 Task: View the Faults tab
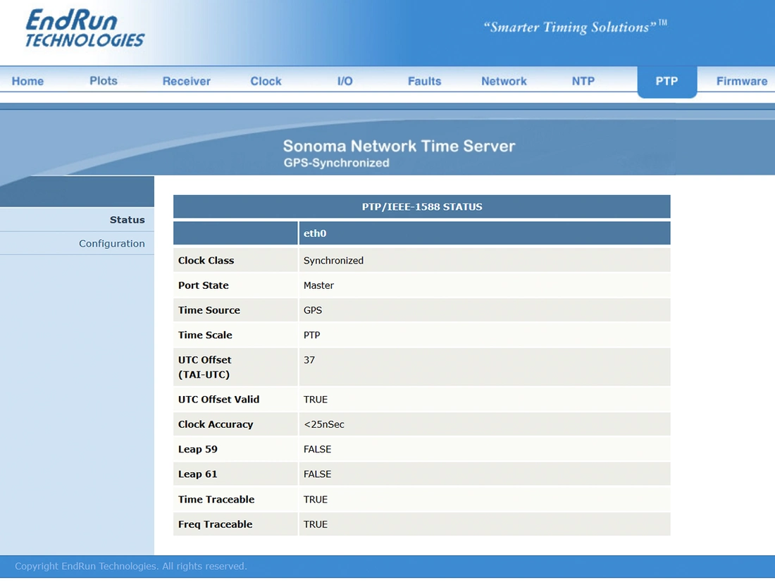pos(425,81)
